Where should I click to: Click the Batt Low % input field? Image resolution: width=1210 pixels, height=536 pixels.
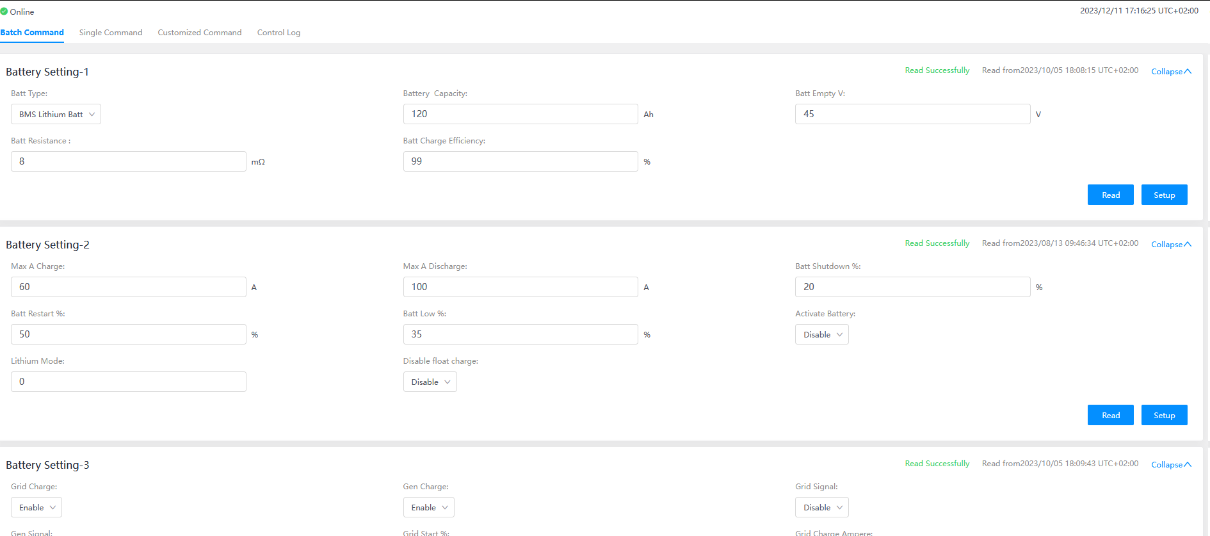coord(520,334)
